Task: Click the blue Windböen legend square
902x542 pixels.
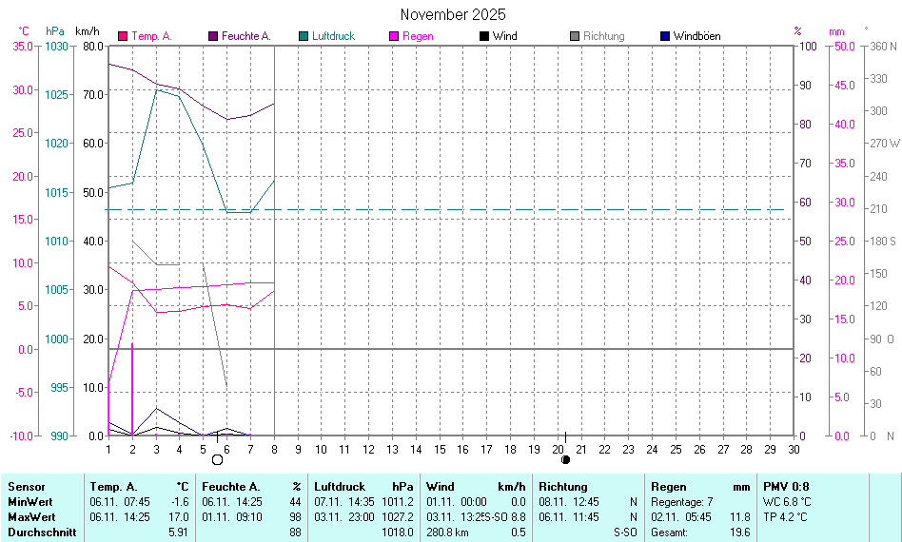Action: (665, 36)
